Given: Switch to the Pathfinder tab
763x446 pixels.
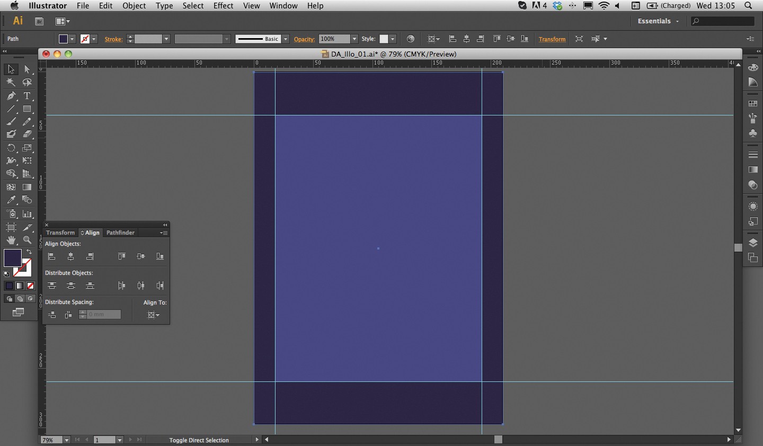Looking at the screenshot, I should point(120,233).
